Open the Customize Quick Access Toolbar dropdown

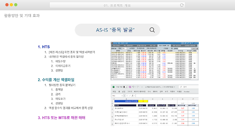[142, 87]
